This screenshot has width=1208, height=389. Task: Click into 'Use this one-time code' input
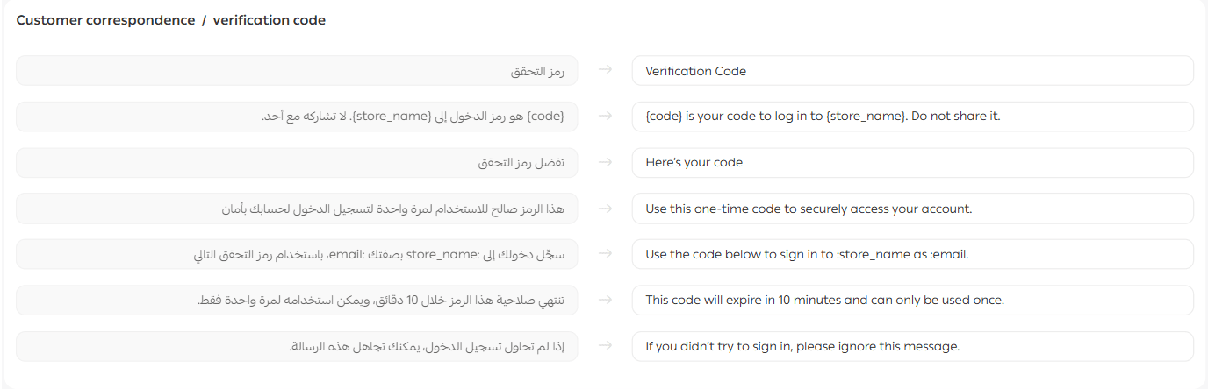point(912,209)
